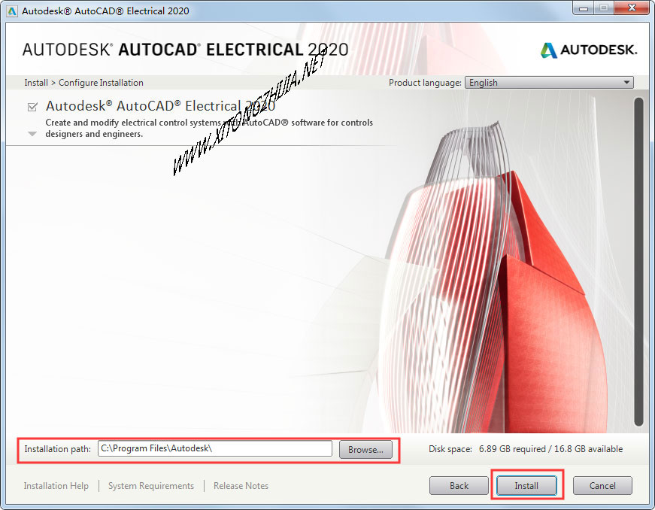The height and width of the screenshot is (510, 655).
Task: Click the checkmark icon beside Autodesk AutoCAD Electrical 2020
Action: pos(30,106)
